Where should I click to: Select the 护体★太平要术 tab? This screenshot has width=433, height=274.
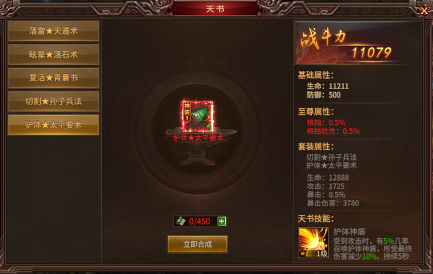pos(53,124)
